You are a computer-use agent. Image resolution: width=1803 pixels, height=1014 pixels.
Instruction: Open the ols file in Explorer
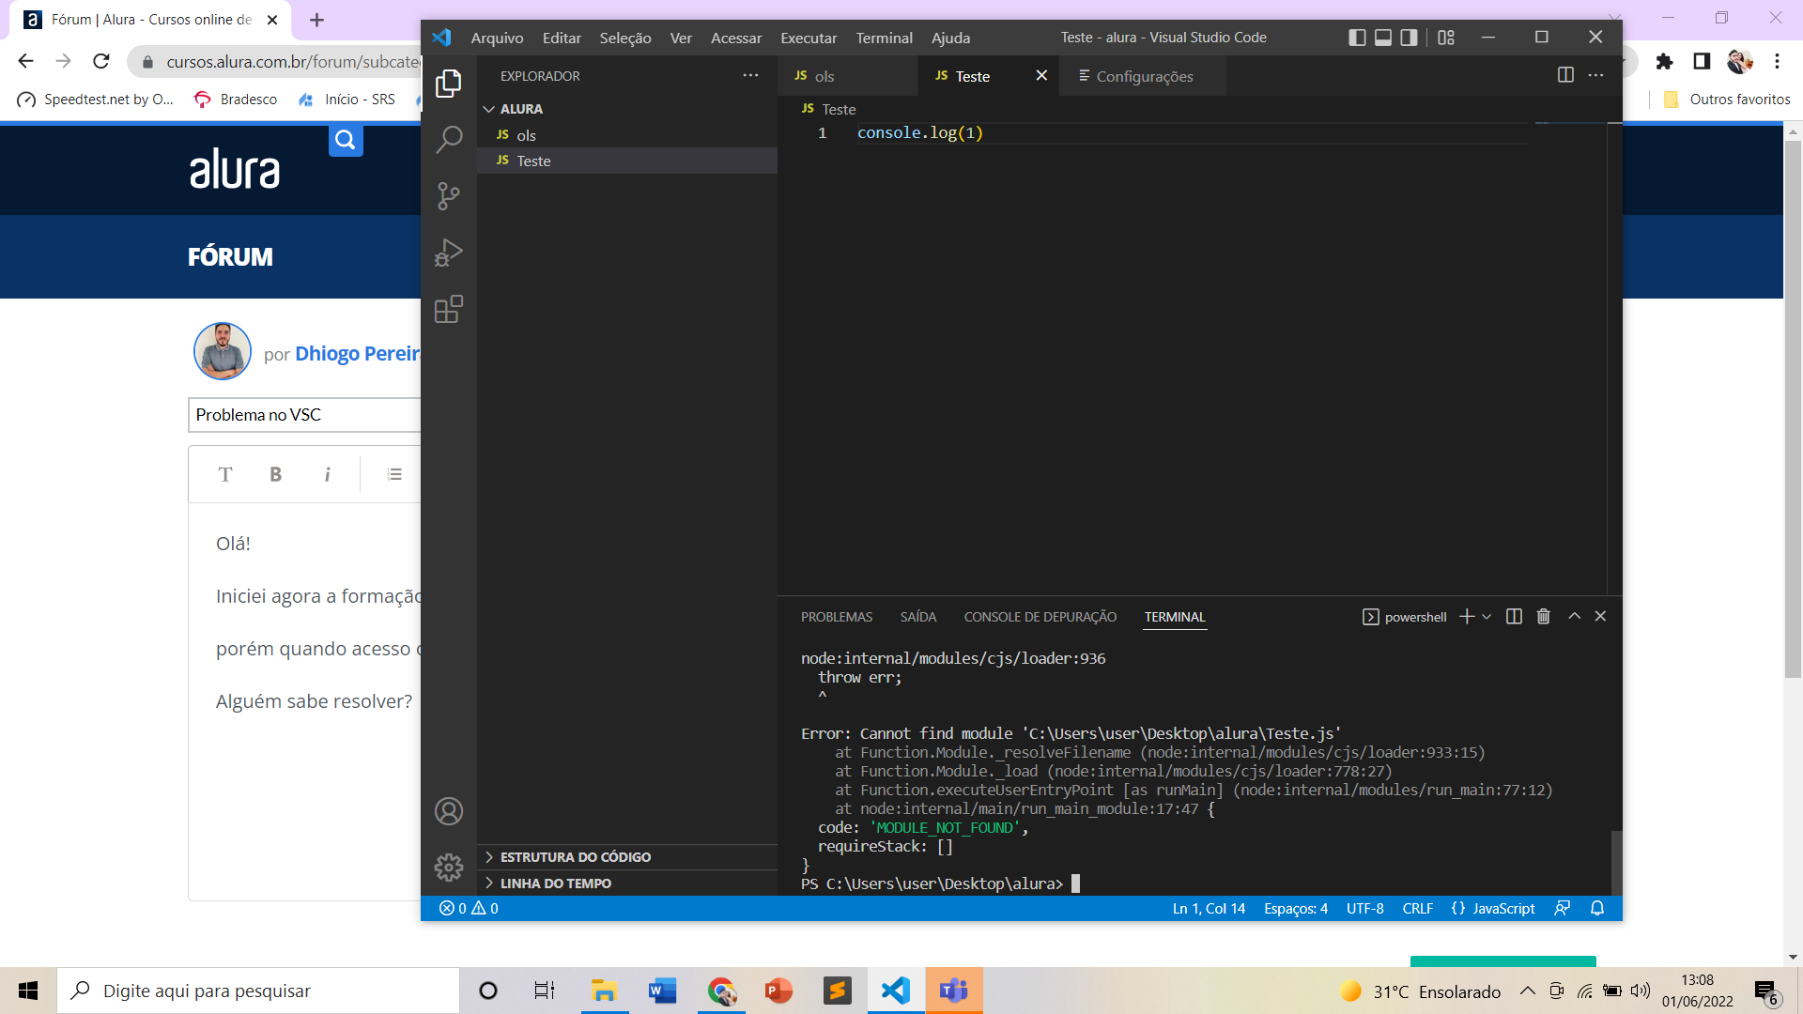point(627,135)
